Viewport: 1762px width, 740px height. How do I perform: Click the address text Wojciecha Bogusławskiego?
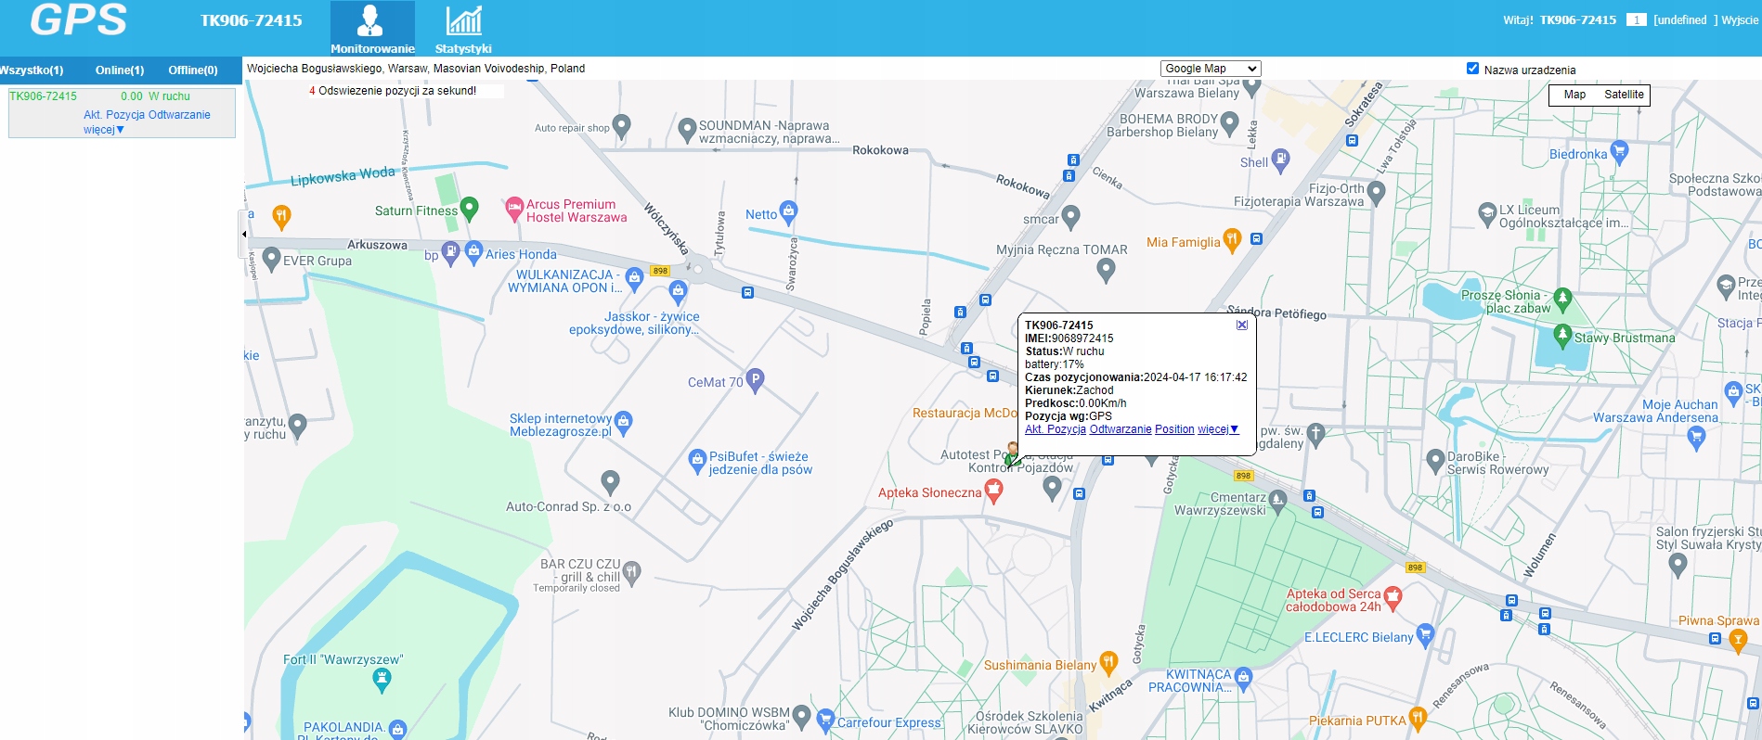click(416, 69)
